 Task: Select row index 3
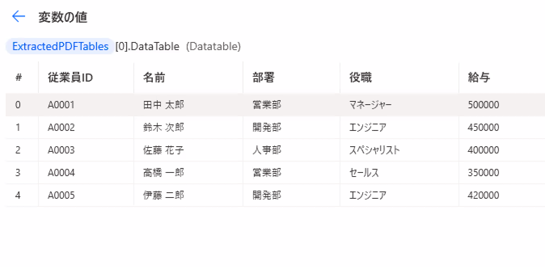pos(18,173)
